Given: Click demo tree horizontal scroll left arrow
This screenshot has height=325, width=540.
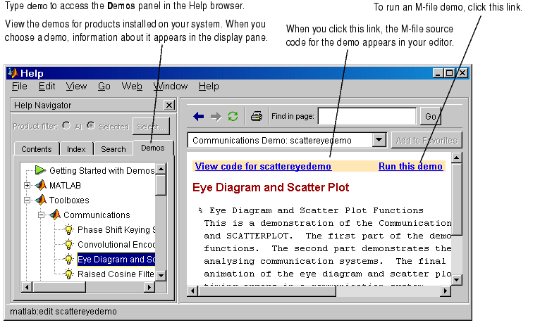Looking at the screenshot, I should pyautogui.click(x=27, y=287).
